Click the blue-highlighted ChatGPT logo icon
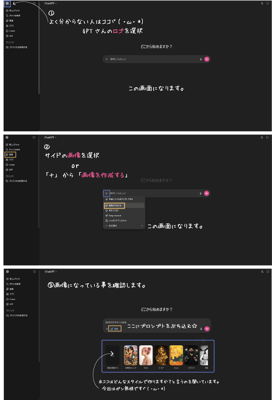 coord(7,3)
